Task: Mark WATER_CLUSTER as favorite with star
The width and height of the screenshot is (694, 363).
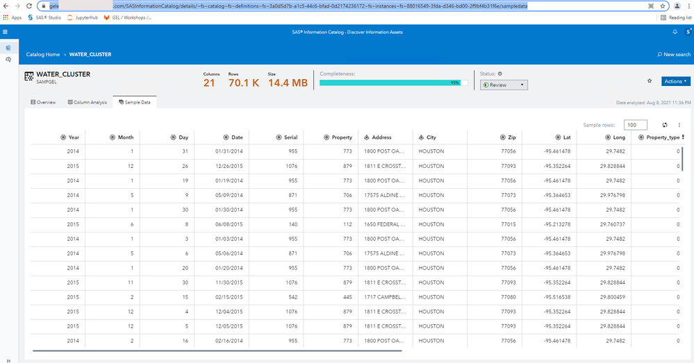Action: [650, 81]
